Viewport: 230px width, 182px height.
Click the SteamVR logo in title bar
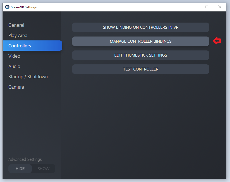(7, 7)
